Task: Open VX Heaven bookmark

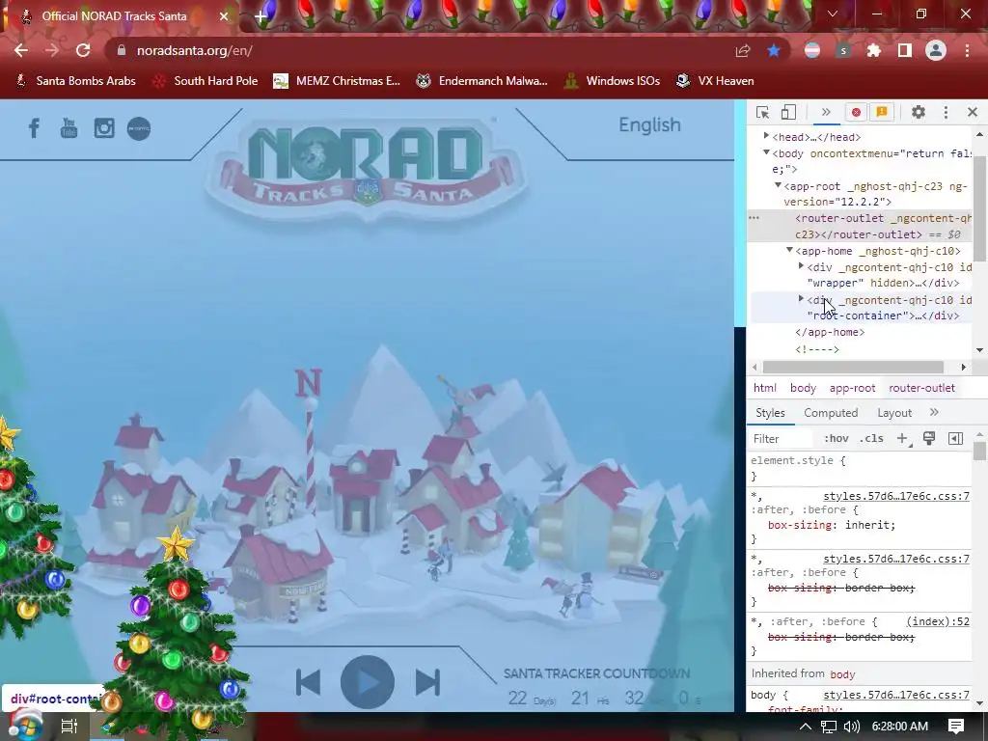Action: click(x=715, y=81)
